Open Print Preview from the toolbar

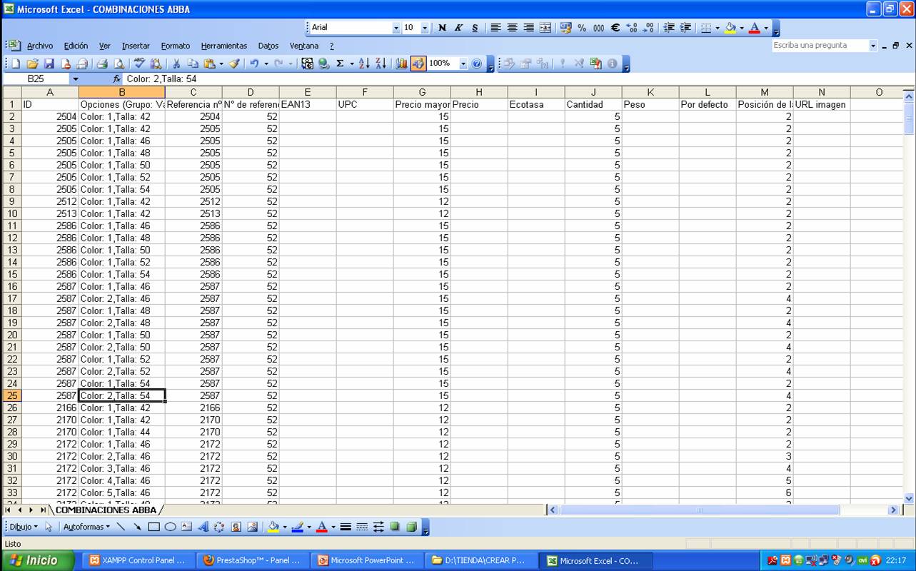pyautogui.click(x=119, y=64)
